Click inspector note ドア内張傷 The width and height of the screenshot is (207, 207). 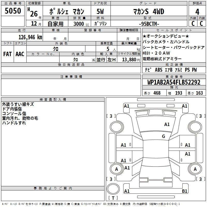(12, 109)
